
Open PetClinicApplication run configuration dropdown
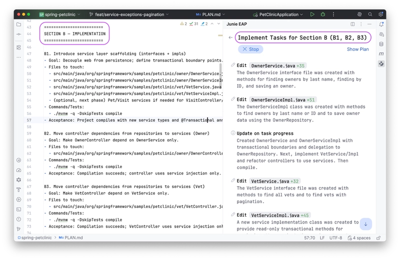[x=278, y=14]
